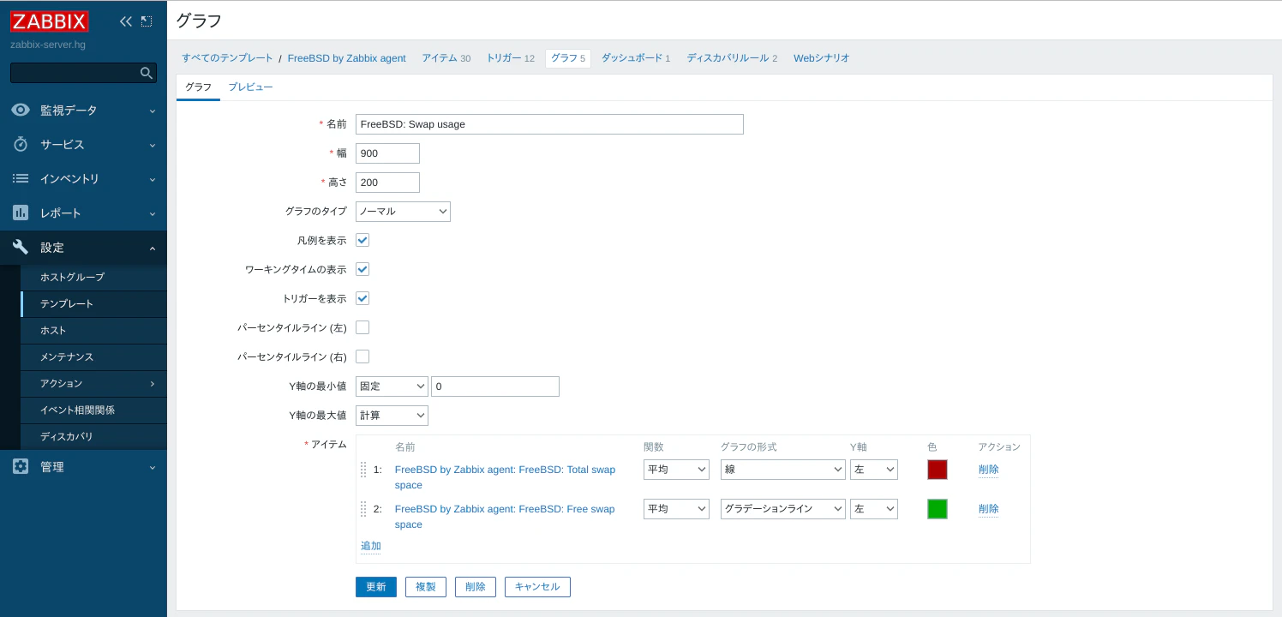
Task: Click the 幅 field showing 900
Action: click(x=387, y=153)
